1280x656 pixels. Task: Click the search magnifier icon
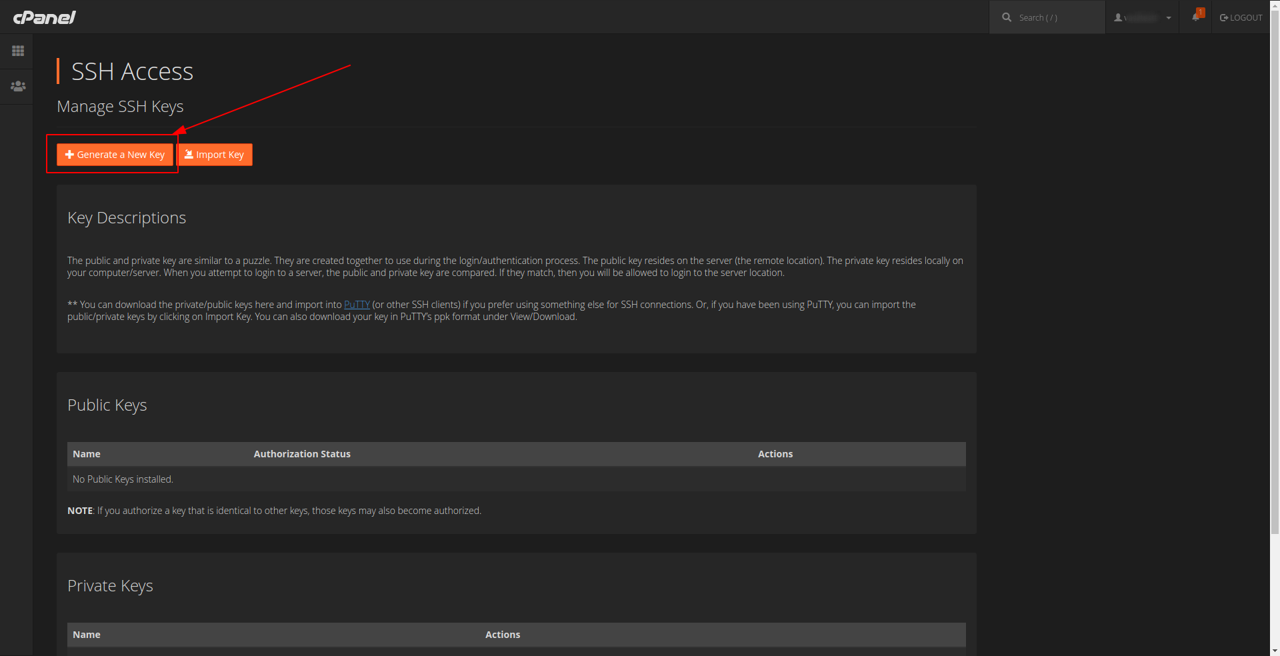tap(1007, 18)
